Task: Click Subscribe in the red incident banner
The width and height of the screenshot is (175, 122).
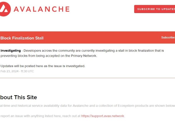Action: tap(168, 37)
